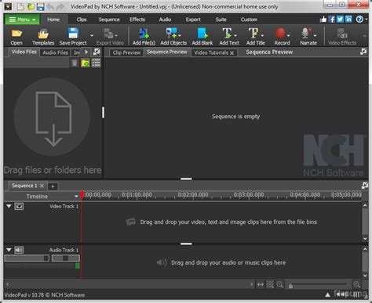Collapse Audio Track 1 triangle
Image resolution: width=372 pixels, height=303 pixels.
tap(9, 250)
